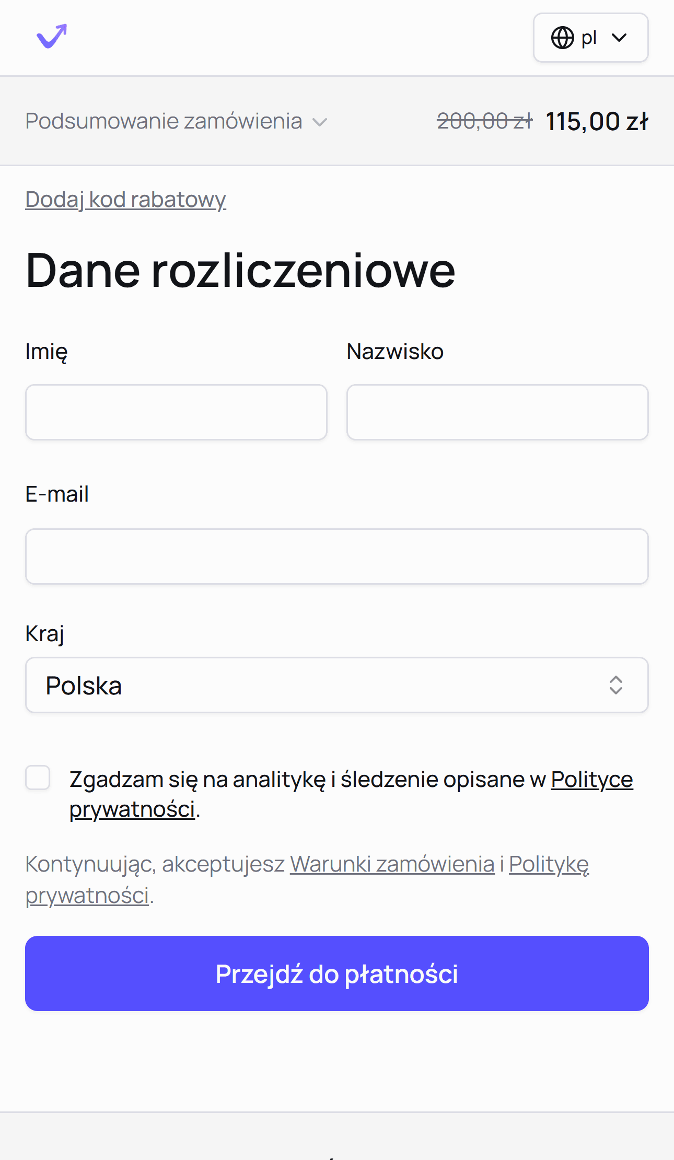674x1160 pixels.
Task: Click the discounted price 115,00 zł
Action: [598, 121]
